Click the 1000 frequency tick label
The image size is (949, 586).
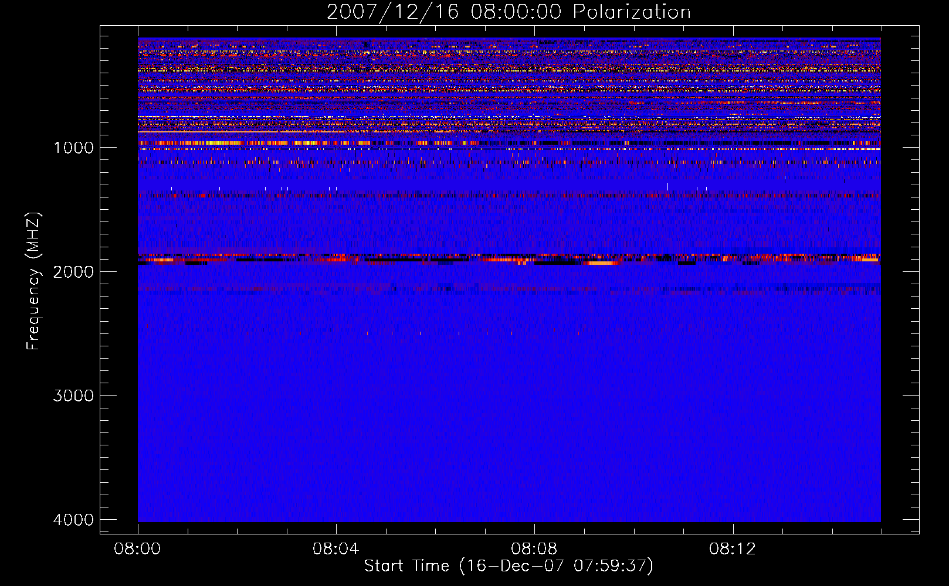74,148
